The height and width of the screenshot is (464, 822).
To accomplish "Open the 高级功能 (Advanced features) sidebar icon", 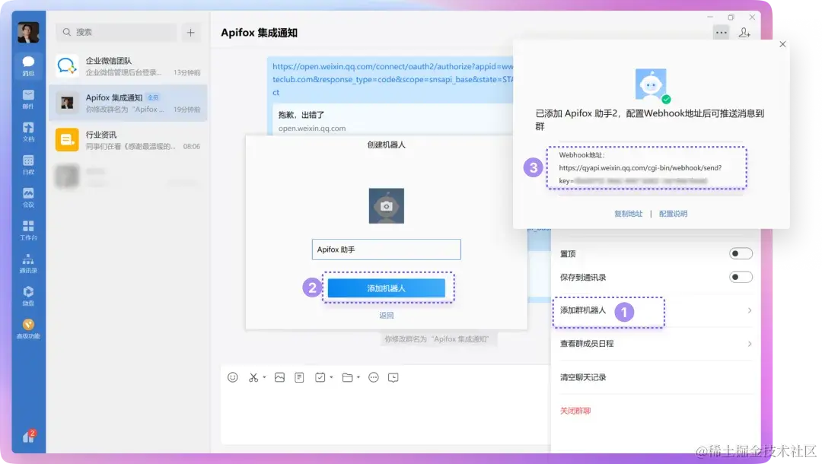I will [28, 329].
